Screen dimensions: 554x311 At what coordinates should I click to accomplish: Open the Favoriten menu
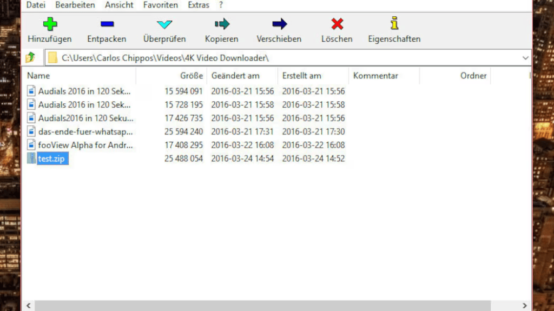[x=161, y=5]
